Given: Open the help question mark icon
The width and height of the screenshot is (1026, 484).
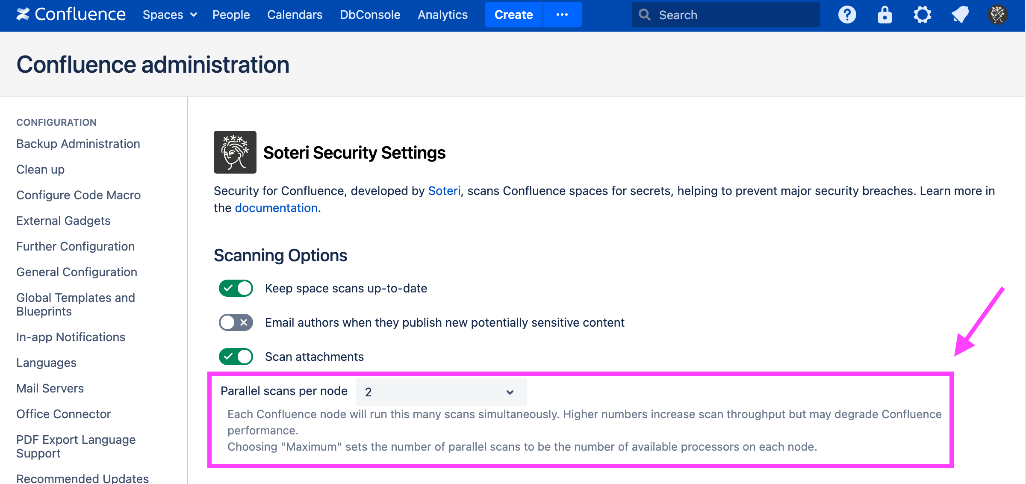Looking at the screenshot, I should [x=847, y=15].
